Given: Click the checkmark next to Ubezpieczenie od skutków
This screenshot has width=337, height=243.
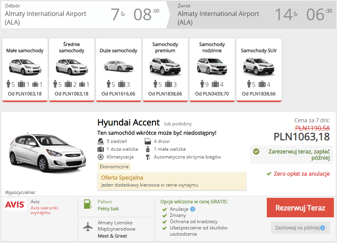Looking at the screenshot, I should [x=165, y=228].
